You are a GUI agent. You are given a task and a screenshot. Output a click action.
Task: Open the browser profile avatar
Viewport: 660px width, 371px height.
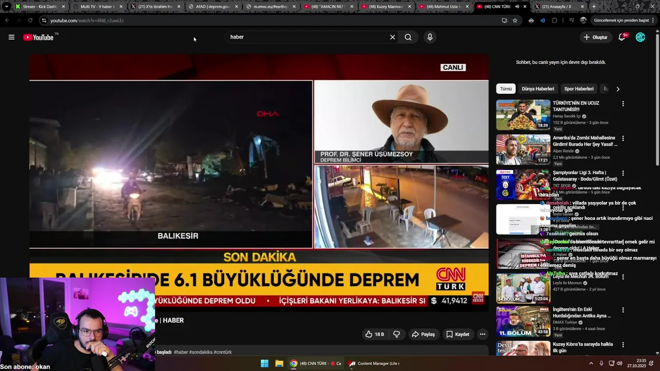[583, 21]
